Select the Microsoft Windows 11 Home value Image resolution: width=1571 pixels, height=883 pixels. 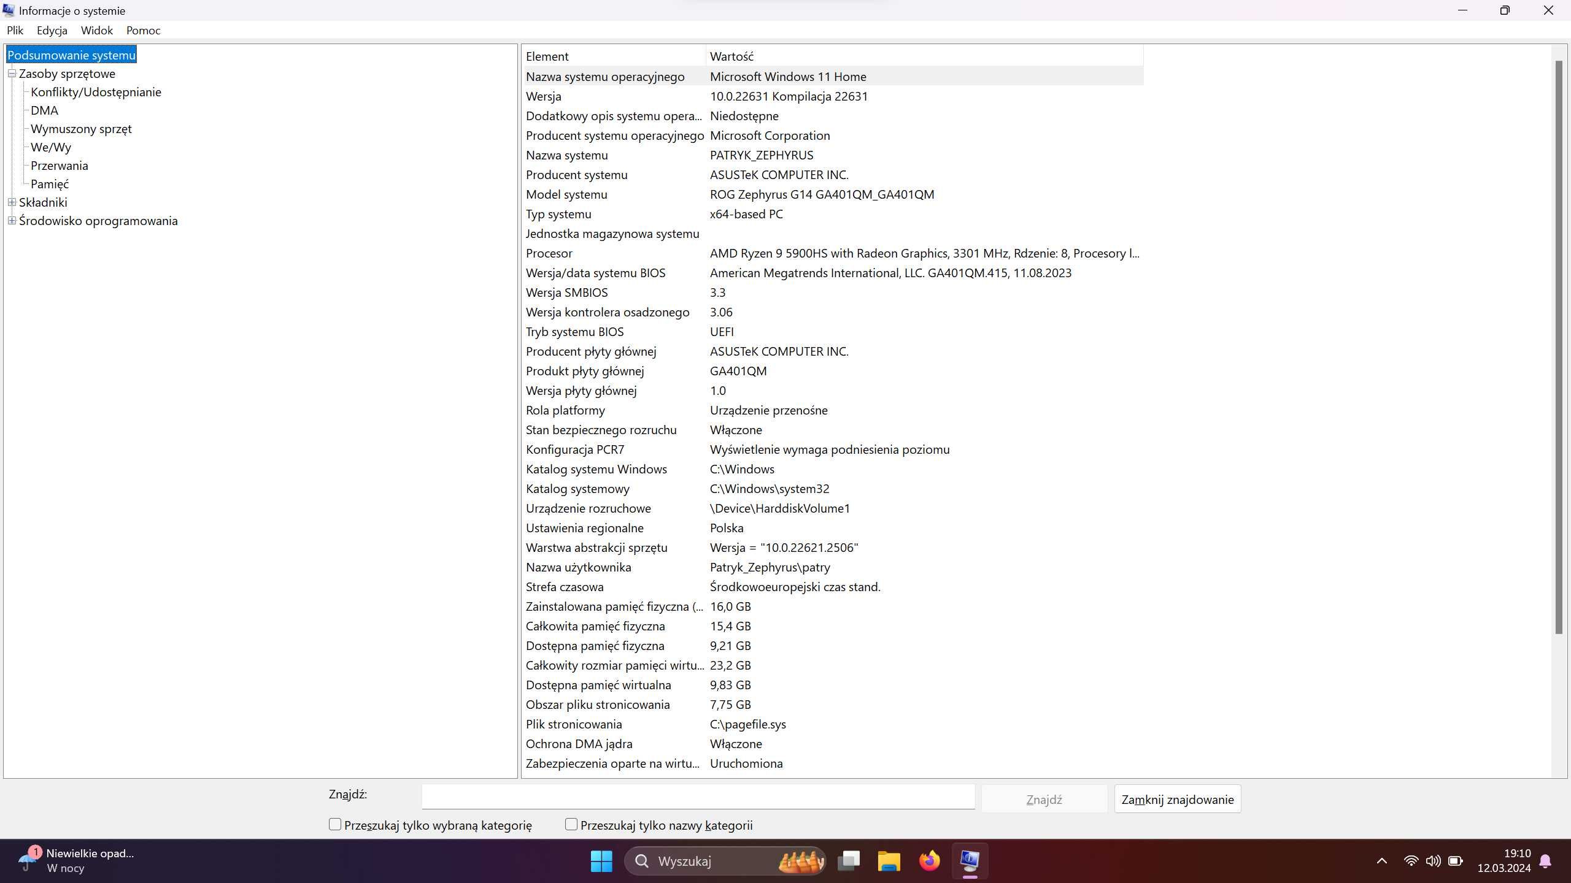pos(788,77)
